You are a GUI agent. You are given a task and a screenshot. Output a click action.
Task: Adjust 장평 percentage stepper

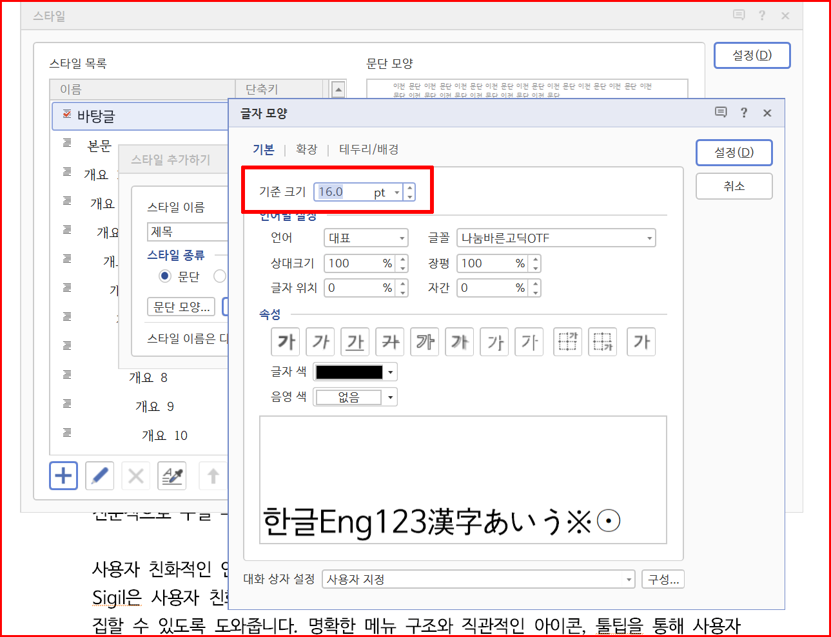pyautogui.click(x=536, y=263)
